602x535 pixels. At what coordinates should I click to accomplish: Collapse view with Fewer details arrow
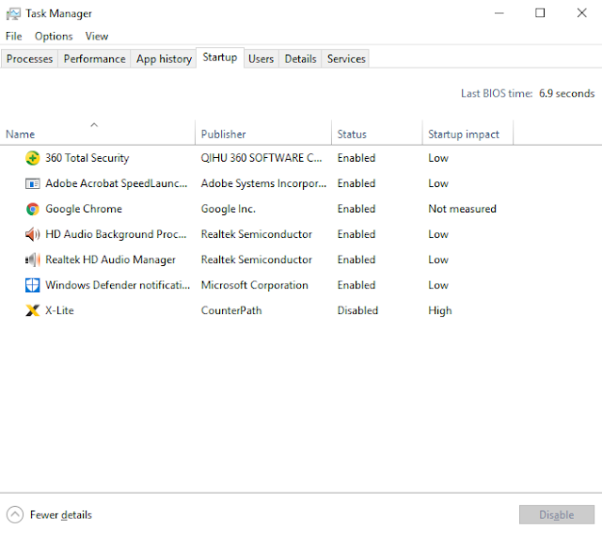click(15, 514)
